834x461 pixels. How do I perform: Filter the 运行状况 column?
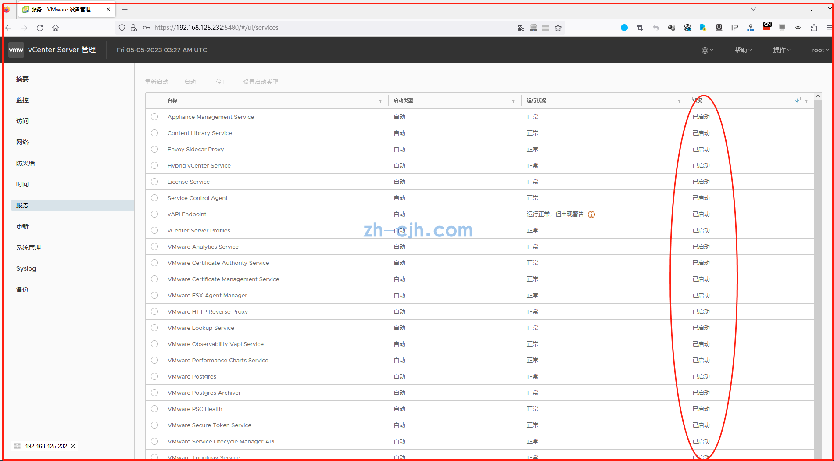pyautogui.click(x=679, y=101)
